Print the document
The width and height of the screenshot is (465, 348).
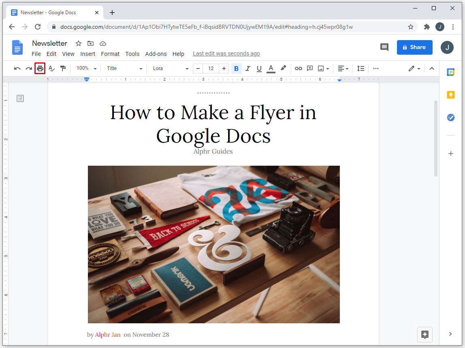tap(39, 68)
